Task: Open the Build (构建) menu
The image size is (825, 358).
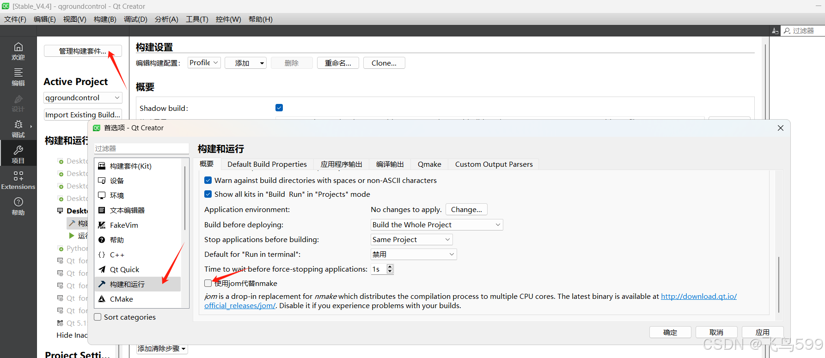Action: (x=105, y=19)
